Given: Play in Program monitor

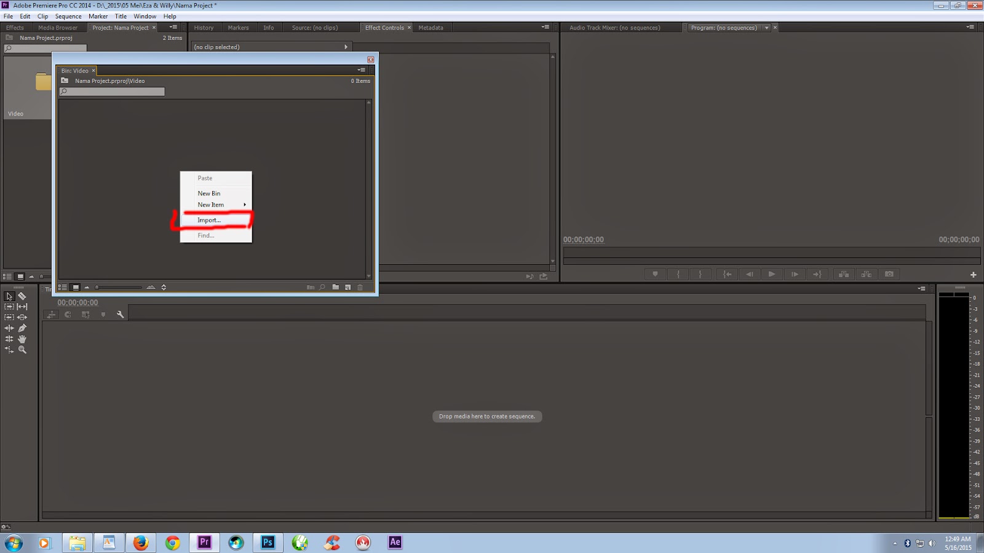Looking at the screenshot, I should [772, 274].
